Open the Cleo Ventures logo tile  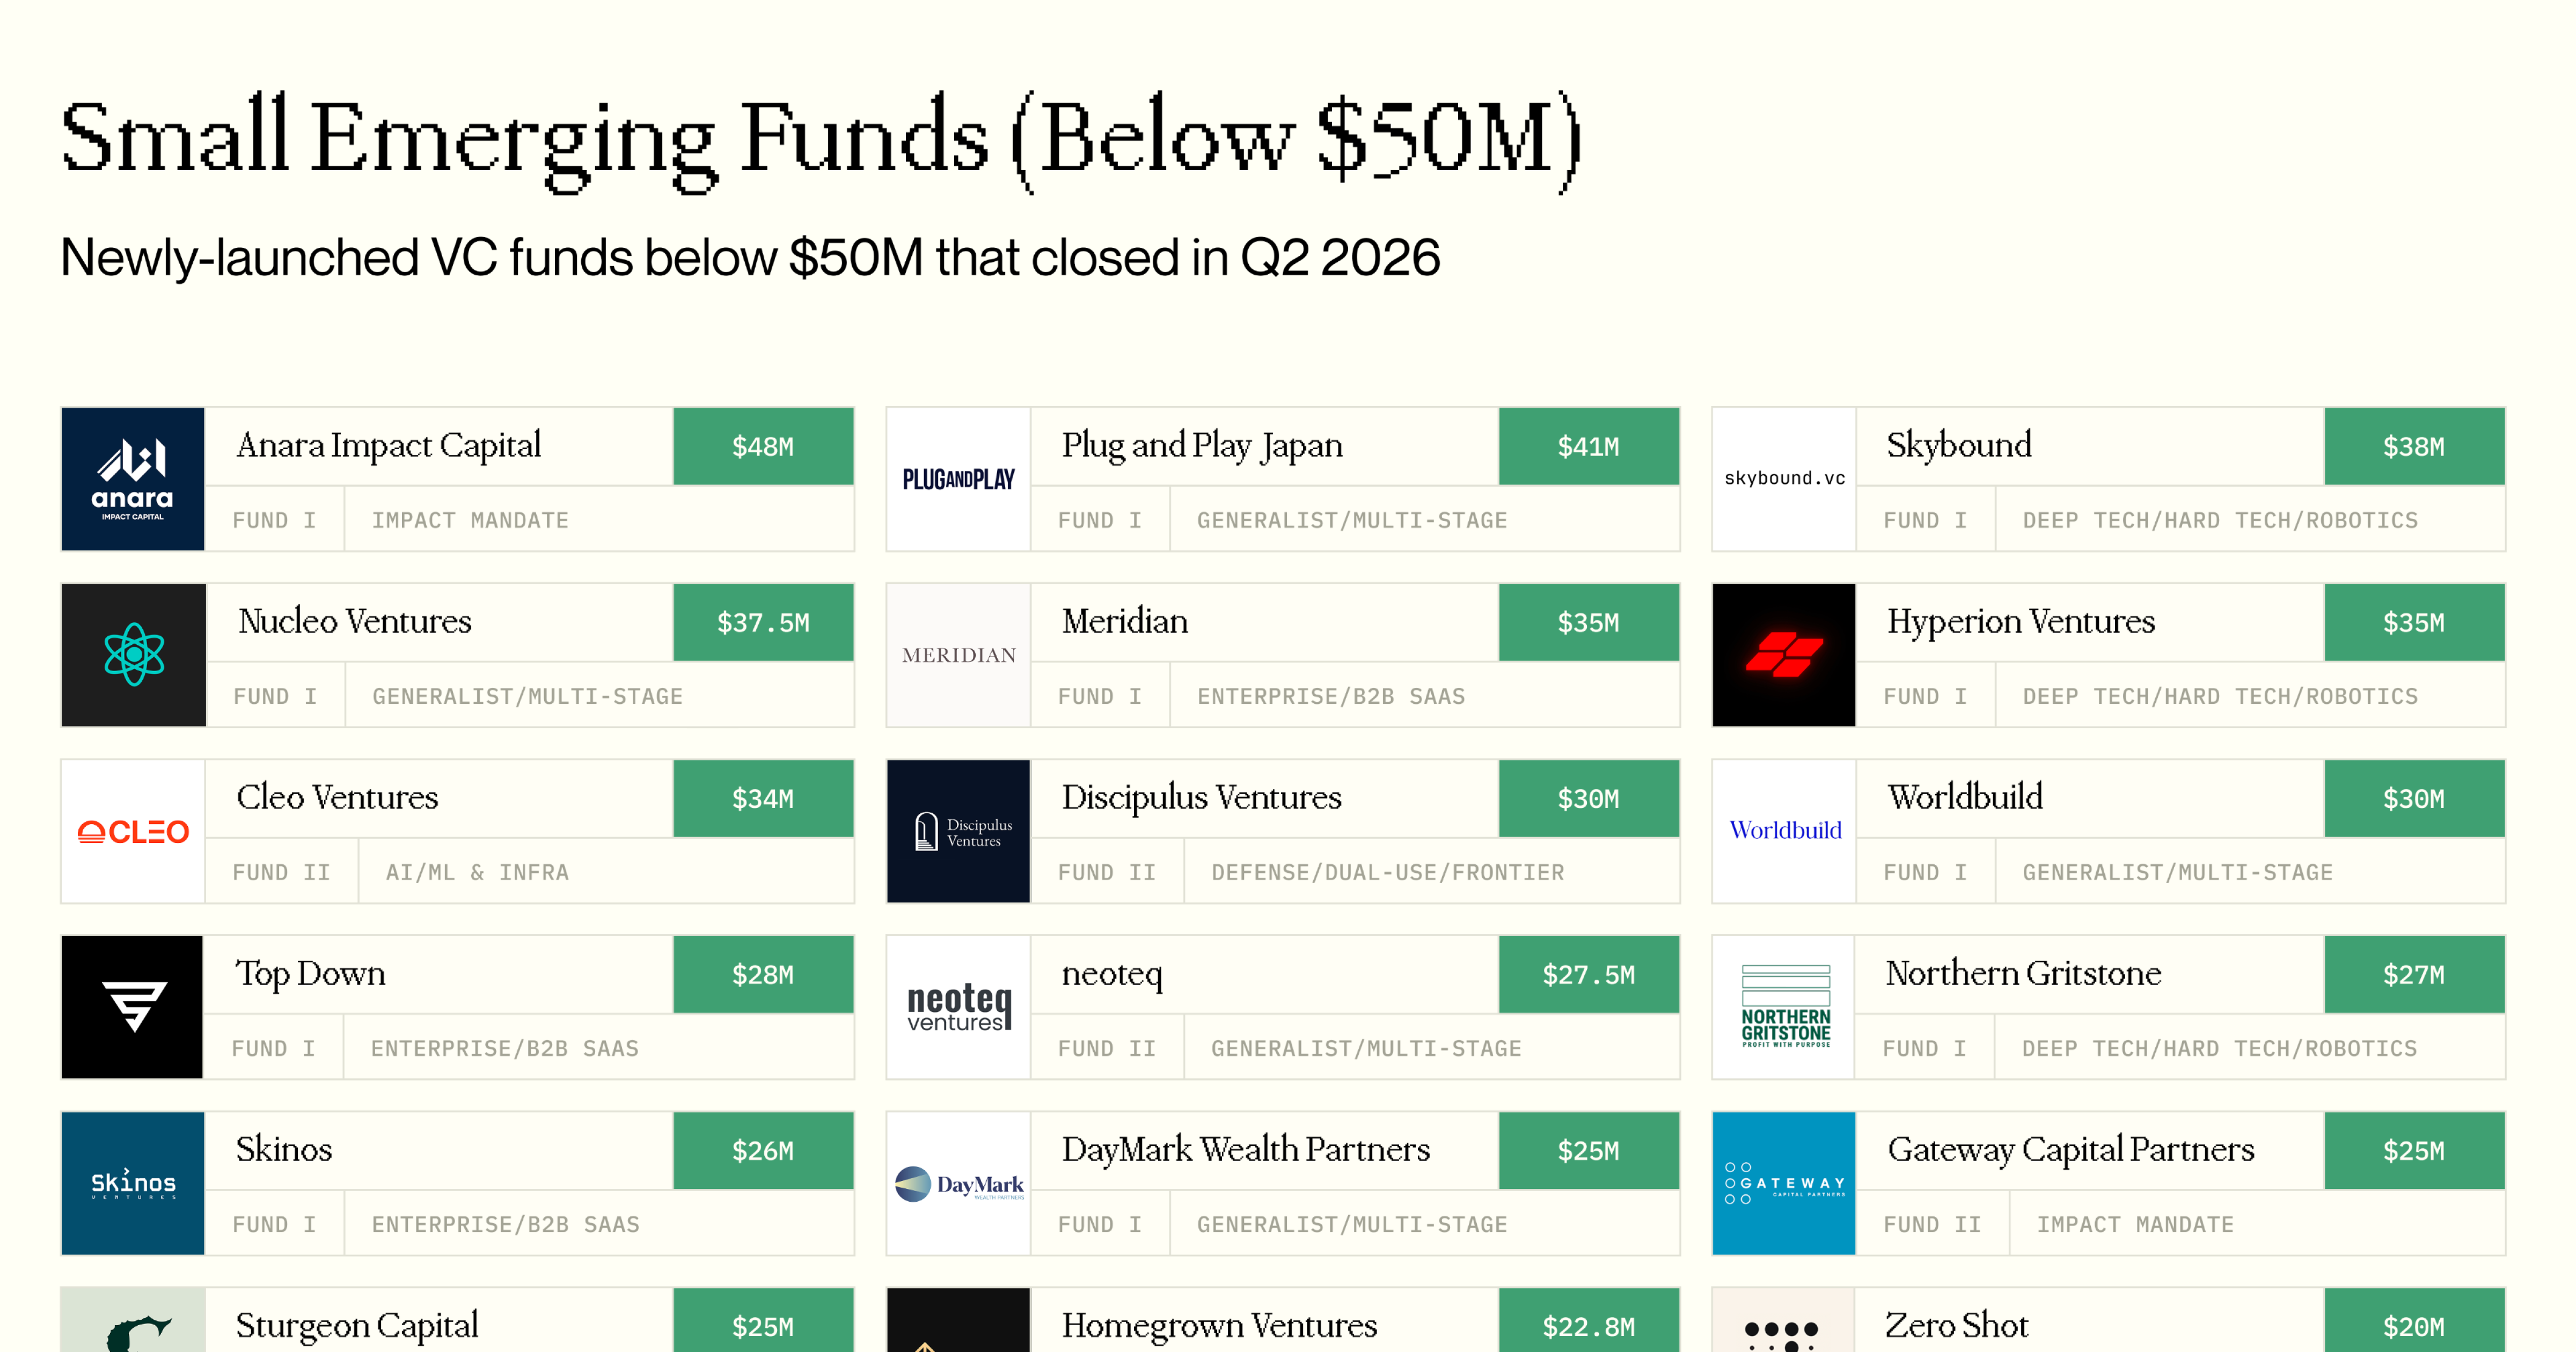pyautogui.click(x=133, y=831)
